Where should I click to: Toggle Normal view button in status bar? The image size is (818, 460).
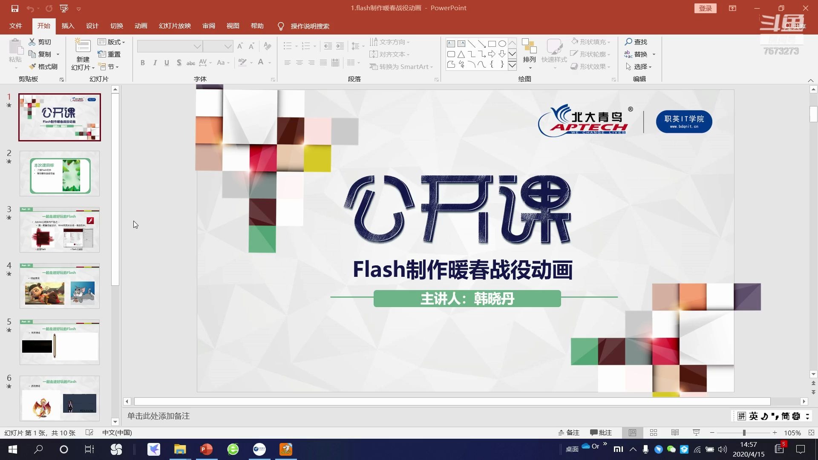(632, 433)
